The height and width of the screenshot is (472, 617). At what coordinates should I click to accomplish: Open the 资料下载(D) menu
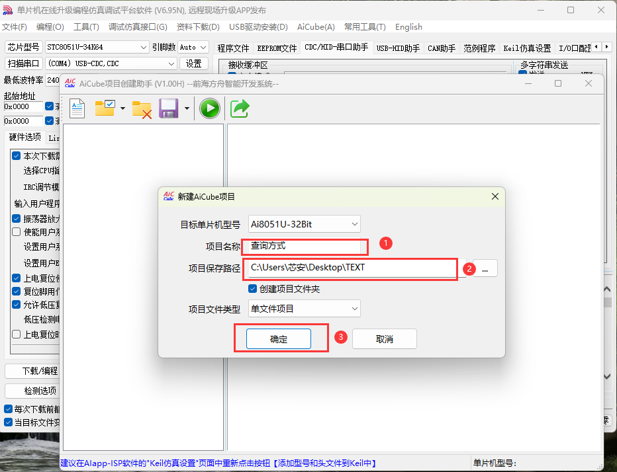click(x=198, y=26)
